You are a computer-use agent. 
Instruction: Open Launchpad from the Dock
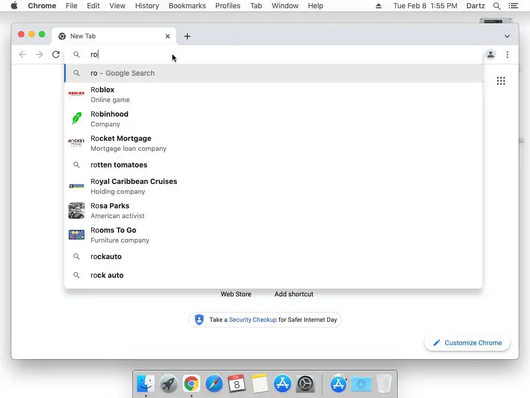(x=168, y=384)
